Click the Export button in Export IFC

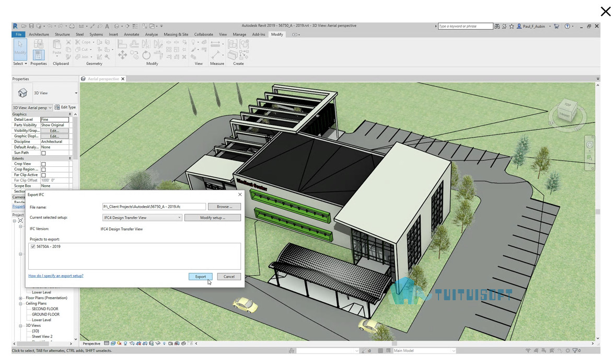(x=201, y=277)
